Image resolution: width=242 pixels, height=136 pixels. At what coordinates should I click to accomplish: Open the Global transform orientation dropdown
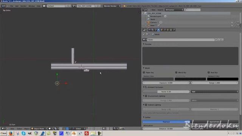click(79, 128)
